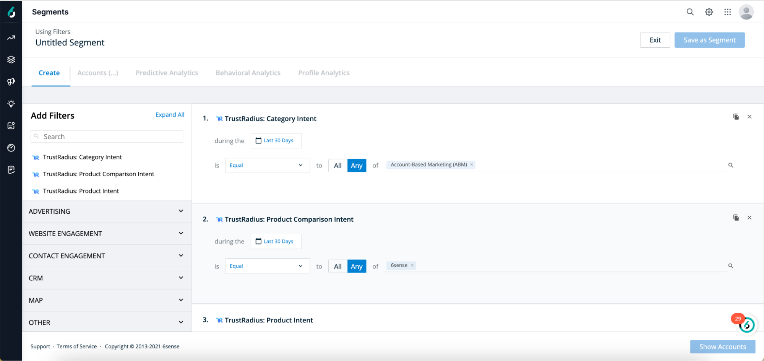Screen dimensions: 764x361
Task: Click the Save as Segment button
Action: [709, 40]
